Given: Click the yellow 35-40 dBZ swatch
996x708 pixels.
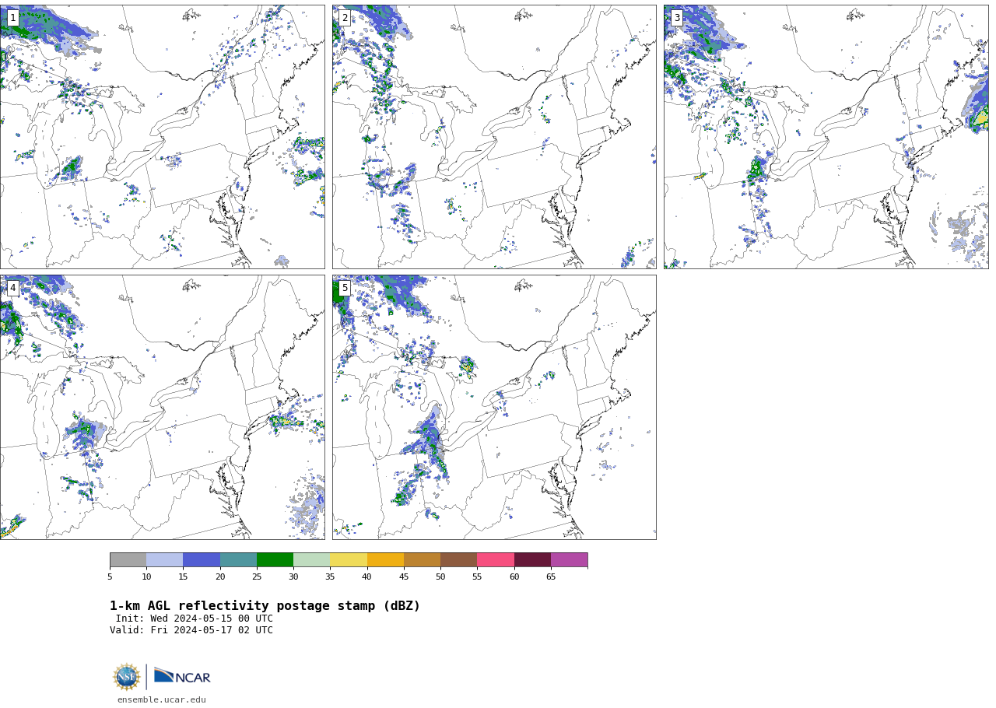Looking at the screenshot, I should coord(349,560).
